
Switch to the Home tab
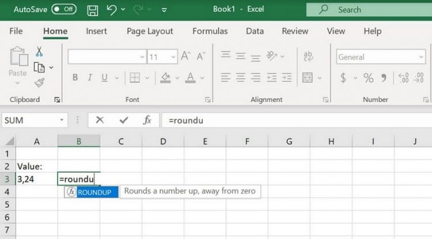pyautogui.click(x=55, y=31)
